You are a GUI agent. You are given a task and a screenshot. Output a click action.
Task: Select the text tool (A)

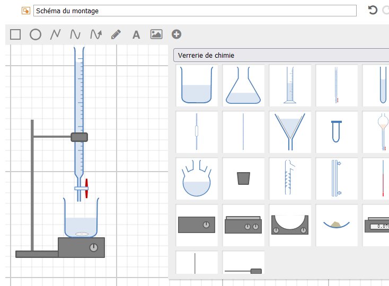(136, 35)
